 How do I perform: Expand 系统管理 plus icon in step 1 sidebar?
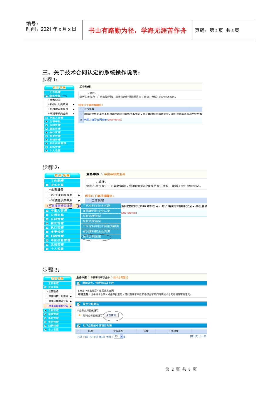[46, 147]
